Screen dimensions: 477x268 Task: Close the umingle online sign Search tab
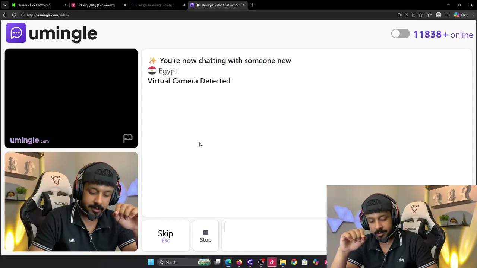pos(184,5)
